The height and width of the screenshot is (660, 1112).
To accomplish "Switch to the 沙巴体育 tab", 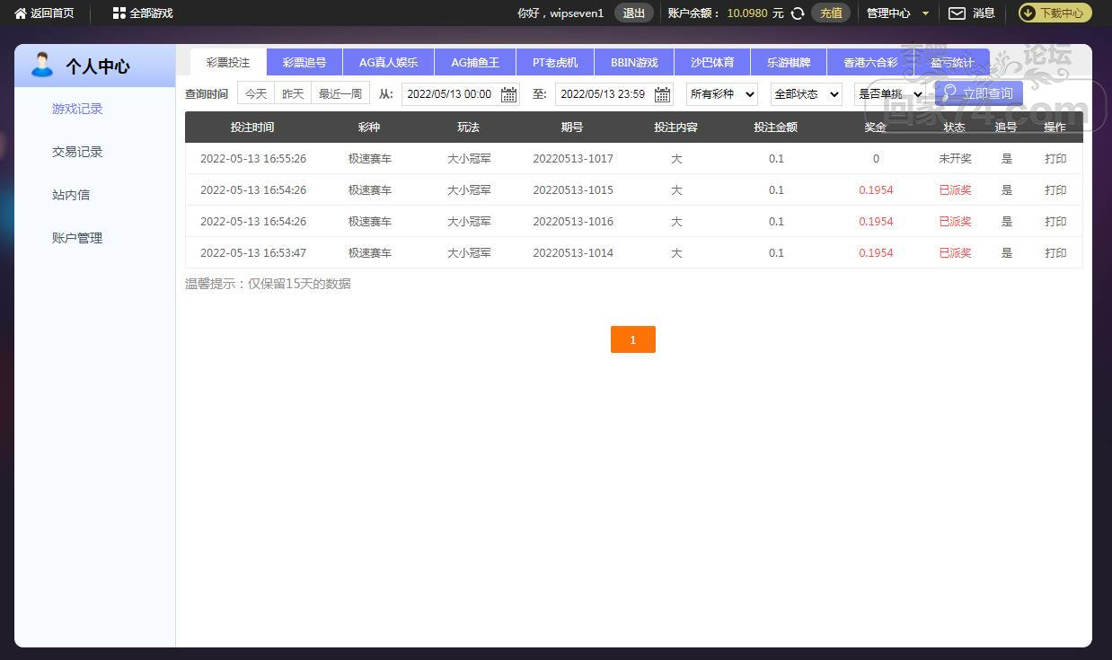I will (712, 63).
